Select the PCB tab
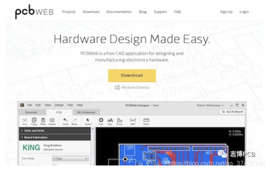This screenshot has width=269, height=171. click(59, 112)
